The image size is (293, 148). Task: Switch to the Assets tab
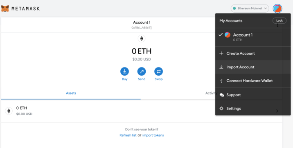click(71, 93)
